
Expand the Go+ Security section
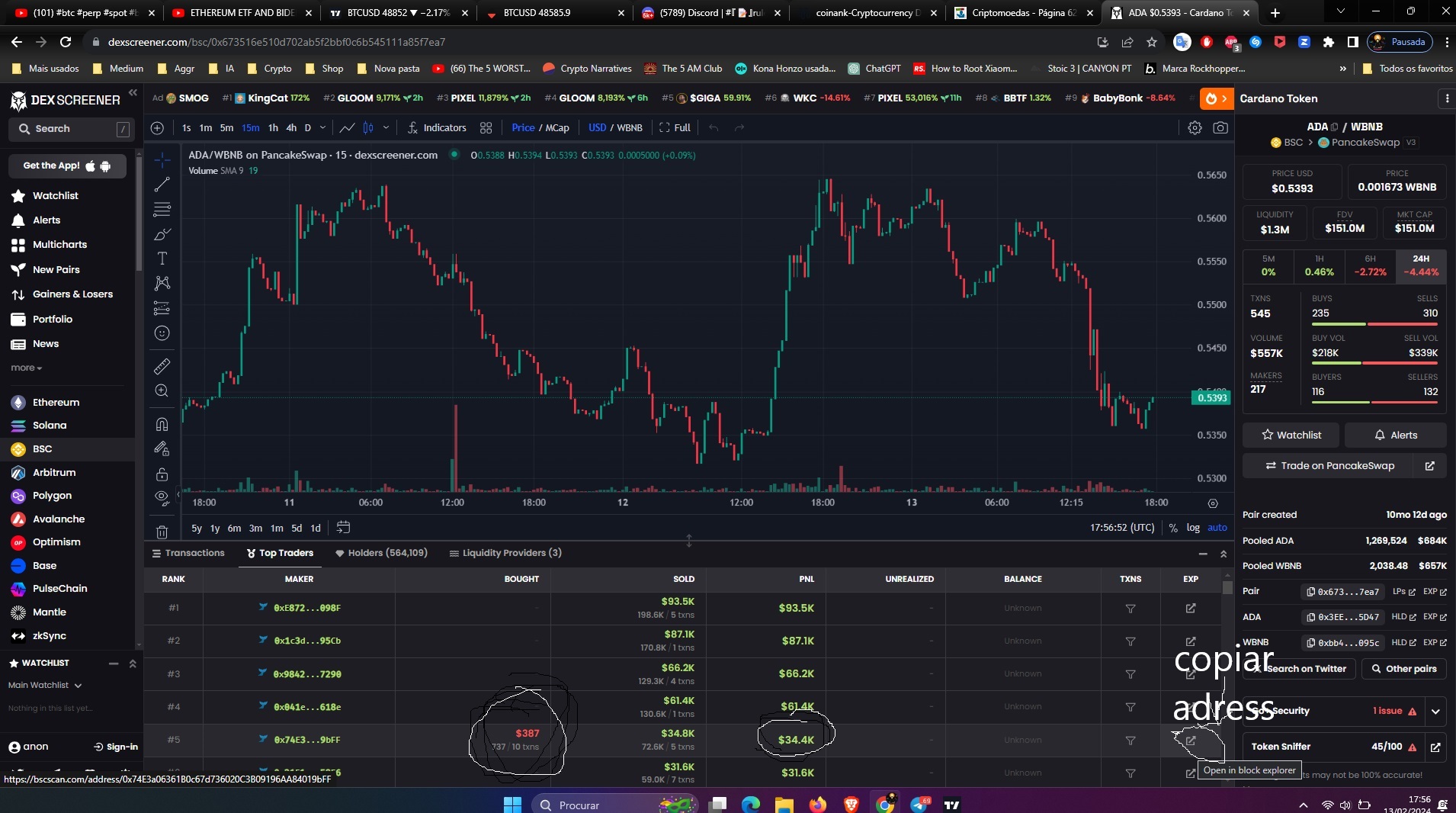pos(1435,711)
